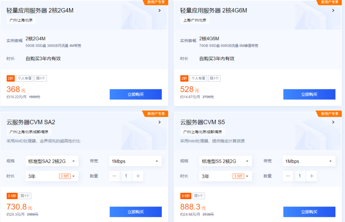Click 立即购买 for the 888.3元 S5 plan
The width and height of the screenshot is (345, 222).
[x=309, y=212]
